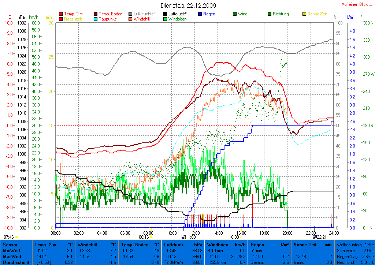
Task: Click the orange Windchill legend square
Action: [130, 19]
